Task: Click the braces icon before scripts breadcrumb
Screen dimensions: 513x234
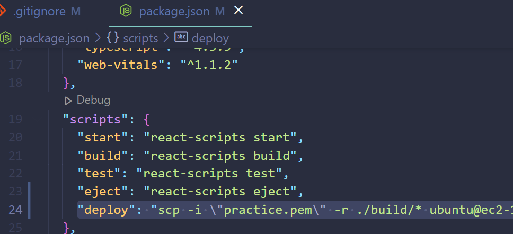Action: coord(112,38)
